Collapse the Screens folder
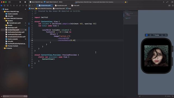 pyautogui.click(x=5, y=21)
